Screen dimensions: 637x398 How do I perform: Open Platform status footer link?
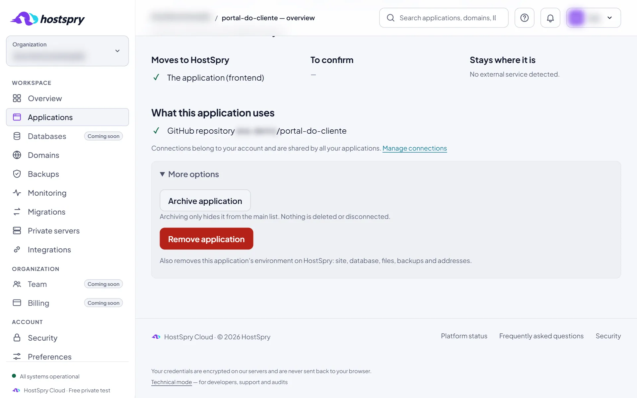tap(464, 336)
